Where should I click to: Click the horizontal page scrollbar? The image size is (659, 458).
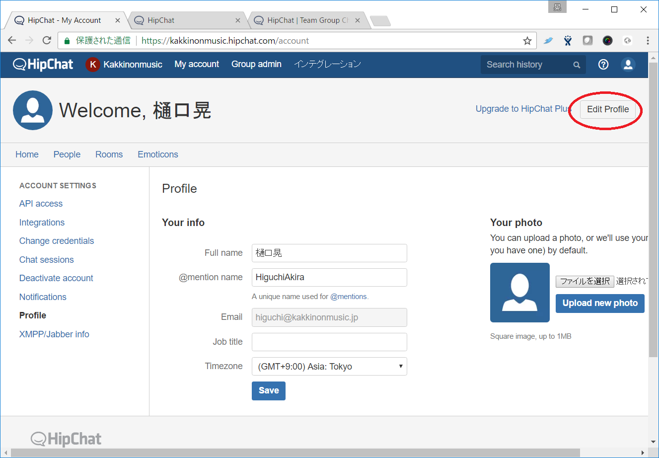pyautogui.click(x=295, y=453)
